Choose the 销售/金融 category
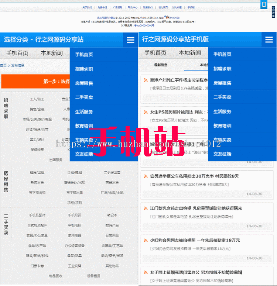 pos(37,109)
